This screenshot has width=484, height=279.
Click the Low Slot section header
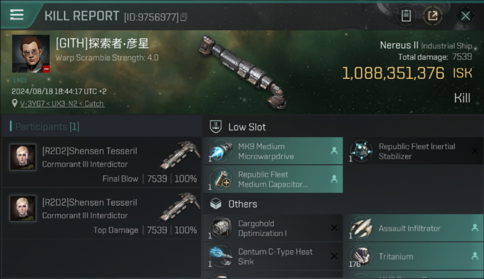point(247,127)
